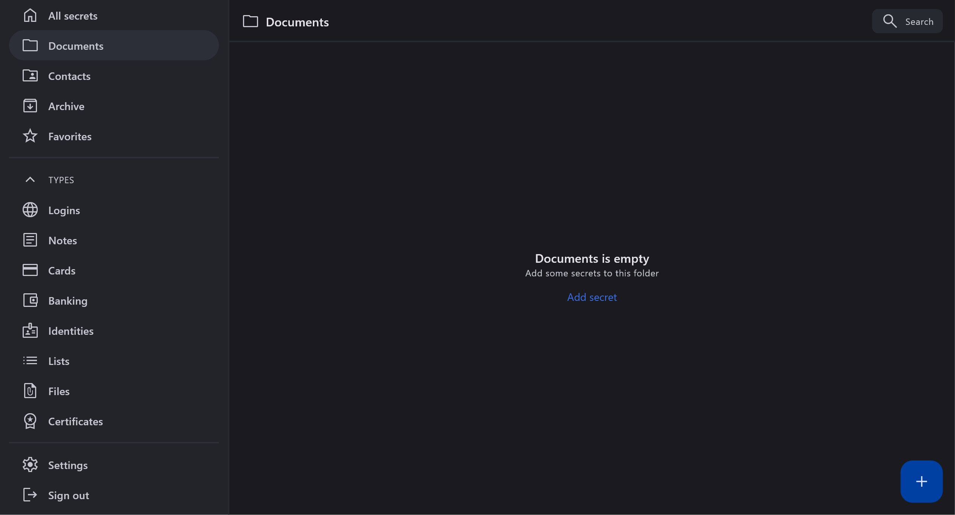Click the Logins globe icon
Viewport: 955px width, 515px height.
(x=30, y=210)
